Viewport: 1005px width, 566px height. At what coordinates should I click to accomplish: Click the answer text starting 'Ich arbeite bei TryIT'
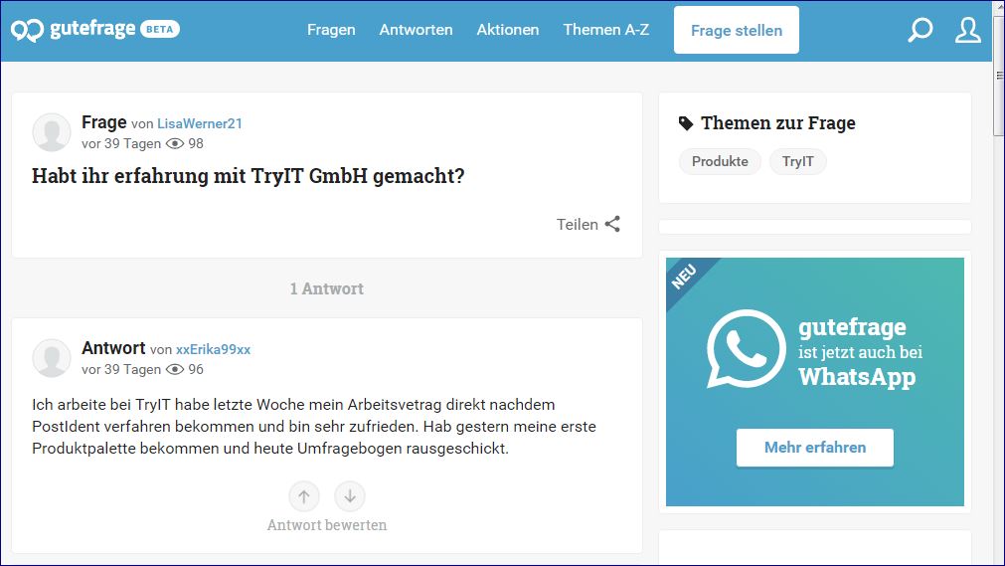314,427
